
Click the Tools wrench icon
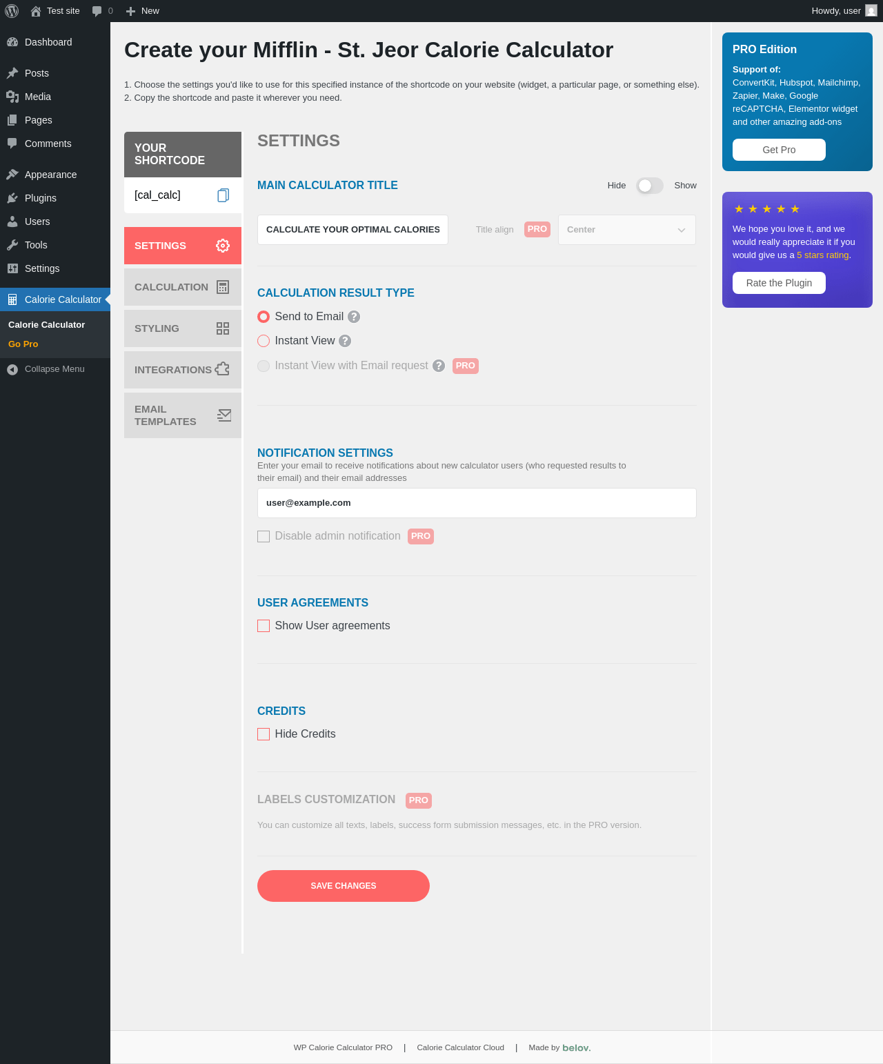[x=12, y=245]
